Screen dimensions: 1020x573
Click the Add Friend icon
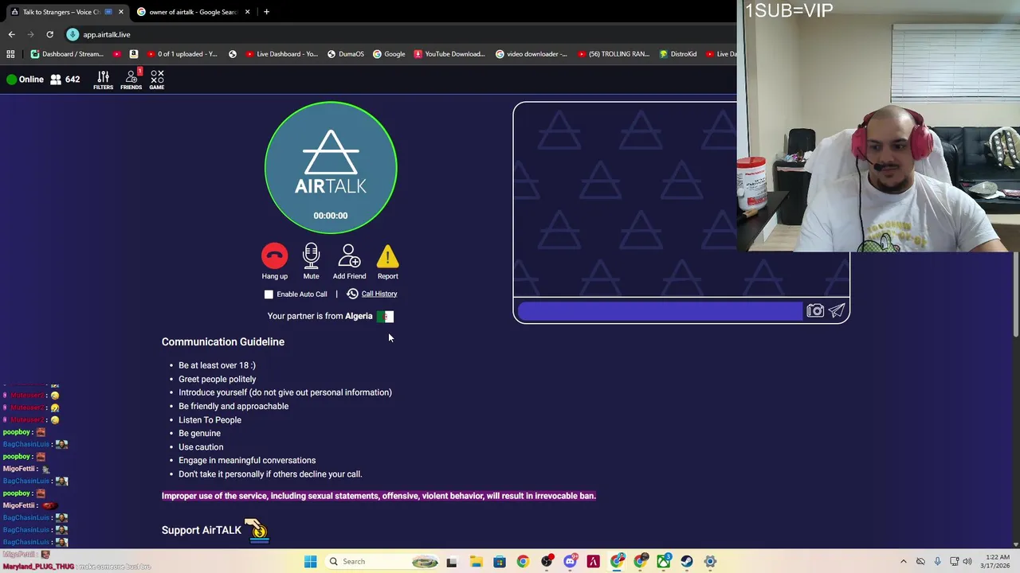click(x=349, y=256)
